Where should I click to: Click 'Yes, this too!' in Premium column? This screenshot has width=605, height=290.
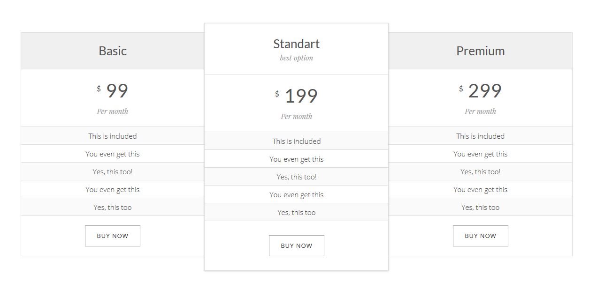(x=480, y=171)
